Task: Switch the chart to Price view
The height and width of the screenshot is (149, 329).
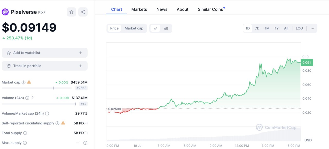Action: (x=114, y=28)
